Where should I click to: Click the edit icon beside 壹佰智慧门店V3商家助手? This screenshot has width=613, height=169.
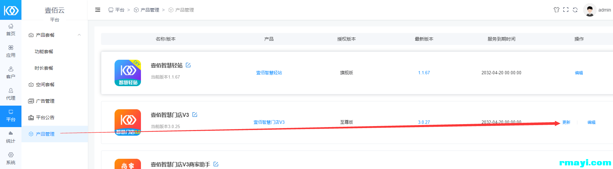point(216,164)
